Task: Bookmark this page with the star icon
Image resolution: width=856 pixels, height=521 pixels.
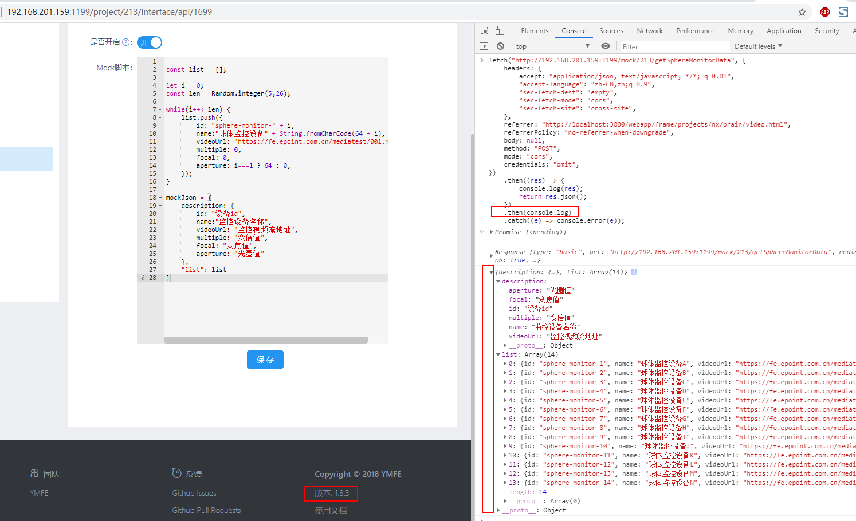Action: point(802,12)
